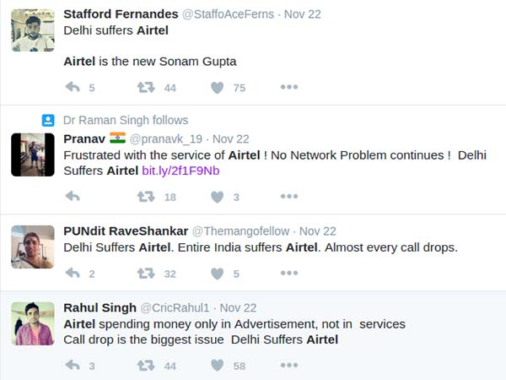Open @Themangofellow handle profile
This screenshot has width=506, height=380.
241,231
